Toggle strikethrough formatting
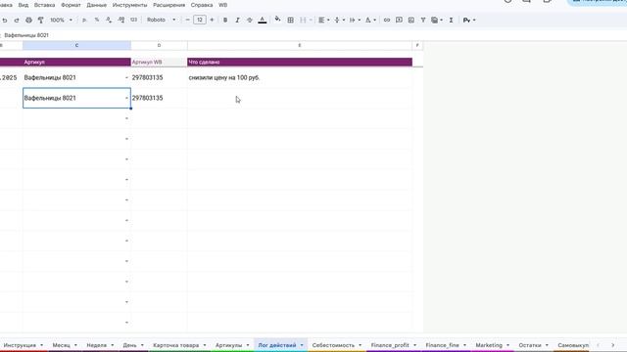Image resolution: width=627 pixels, height=352 pixels. (x=250, y=20)
